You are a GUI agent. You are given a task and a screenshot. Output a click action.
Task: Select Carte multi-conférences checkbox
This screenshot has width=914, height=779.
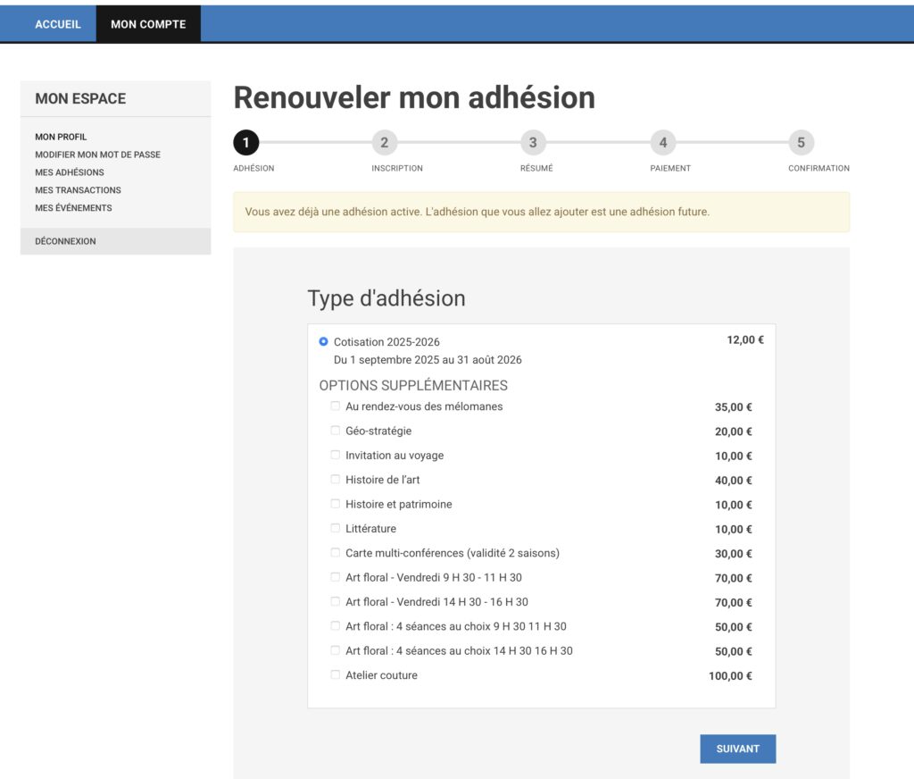(x=336, y=553)
